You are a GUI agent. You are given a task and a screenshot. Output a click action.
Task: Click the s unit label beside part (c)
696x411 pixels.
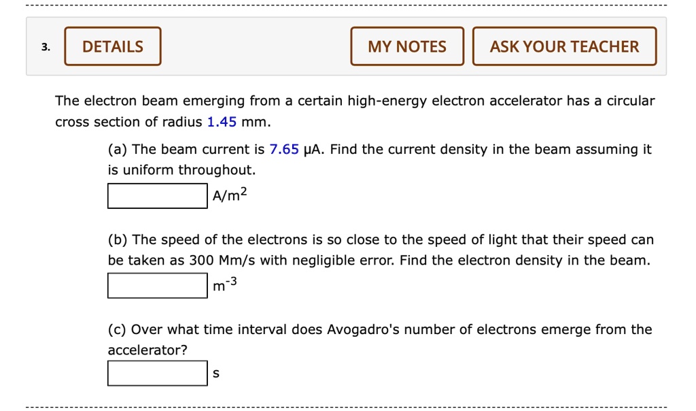[215, 372]
